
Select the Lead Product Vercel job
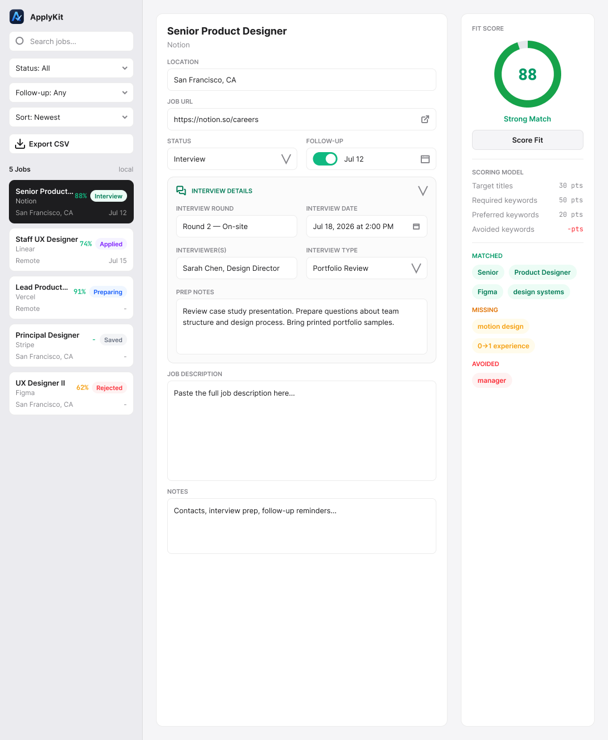pyautogui.click(x=71, y=298)
